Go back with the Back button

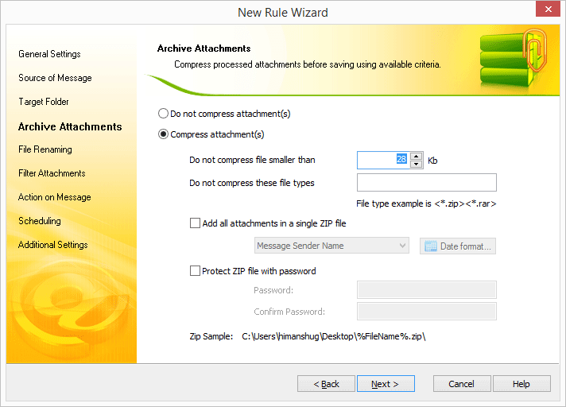click(x=326, y=384)
